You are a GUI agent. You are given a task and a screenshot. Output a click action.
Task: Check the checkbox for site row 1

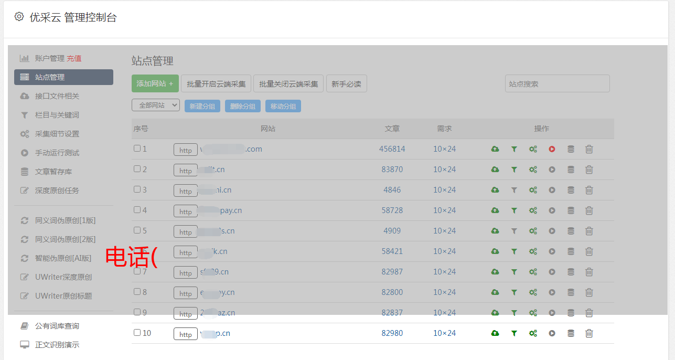click(137, 149)
